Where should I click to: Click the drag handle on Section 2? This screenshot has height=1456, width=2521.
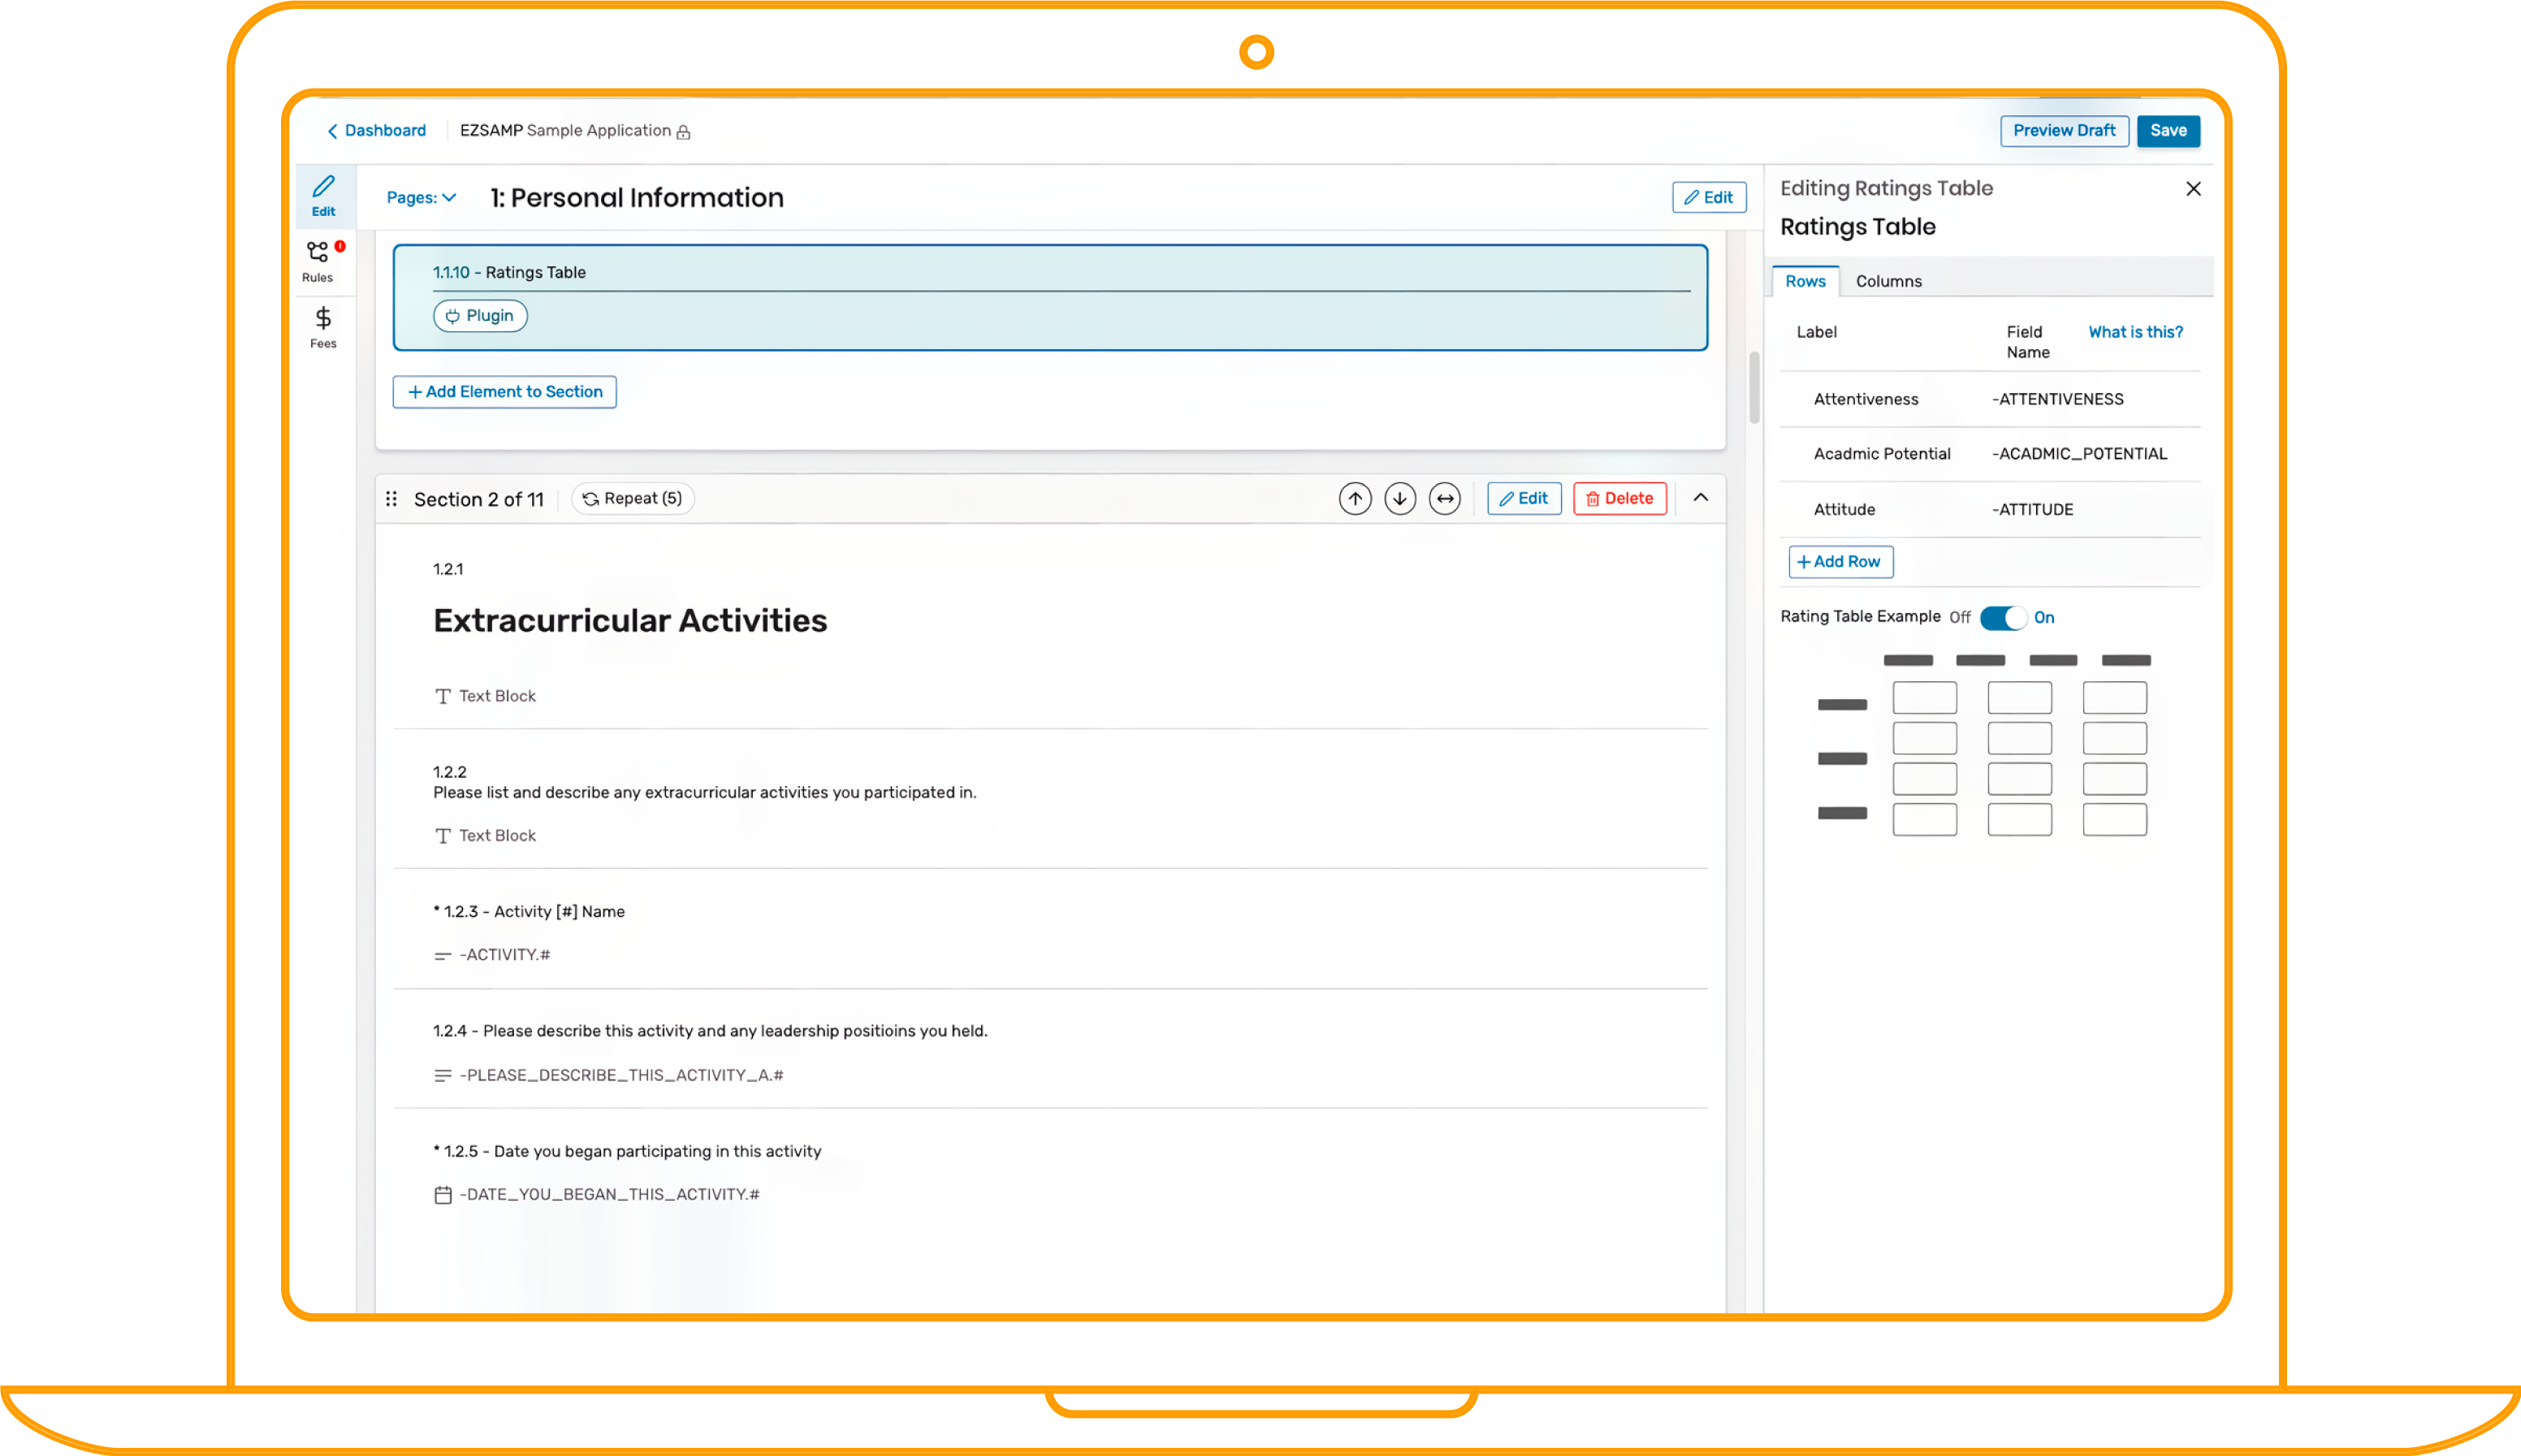pos(392,498)
